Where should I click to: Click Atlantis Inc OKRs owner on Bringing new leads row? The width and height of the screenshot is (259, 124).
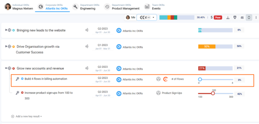tap(130, 31)
